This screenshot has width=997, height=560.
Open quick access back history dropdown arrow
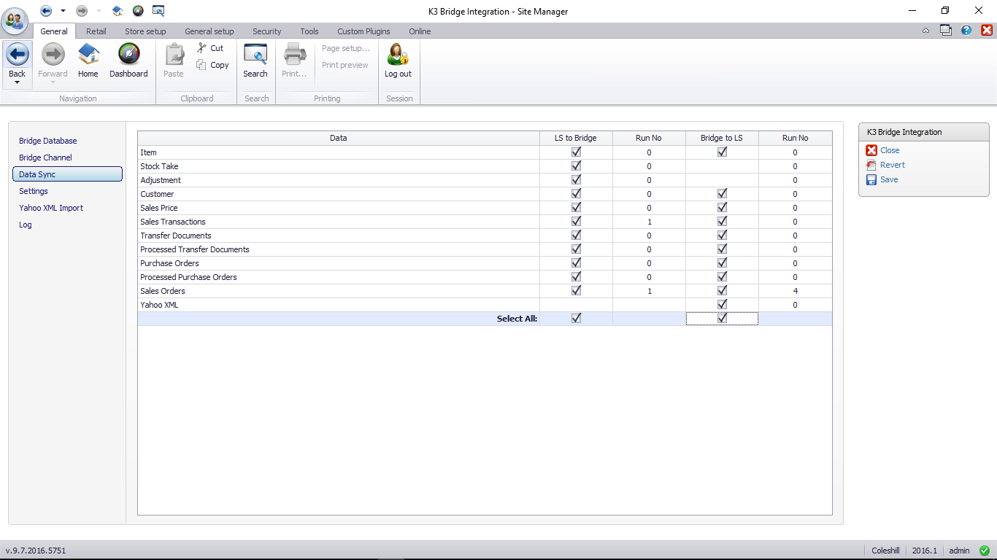point(63,11)
